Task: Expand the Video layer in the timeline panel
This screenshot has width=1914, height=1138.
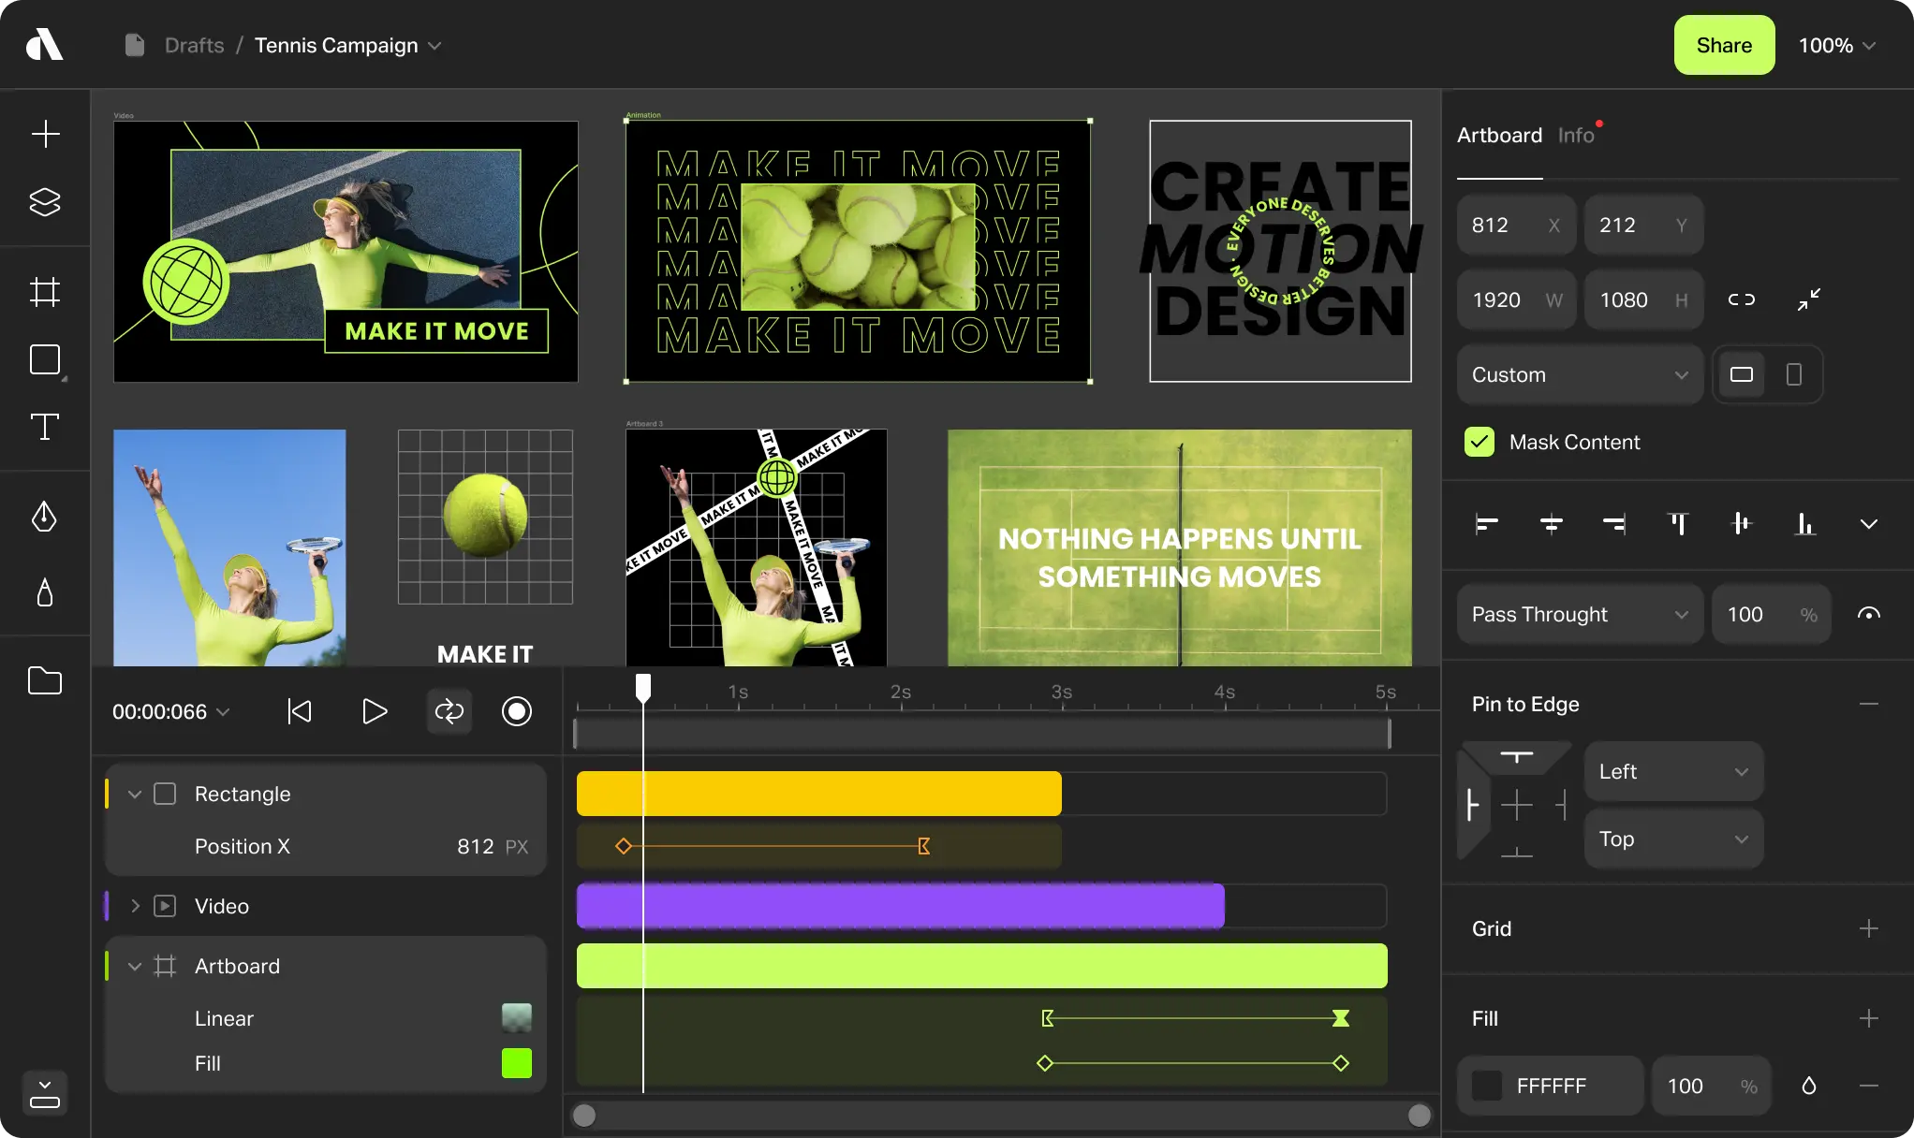Action: pos(134,905)
